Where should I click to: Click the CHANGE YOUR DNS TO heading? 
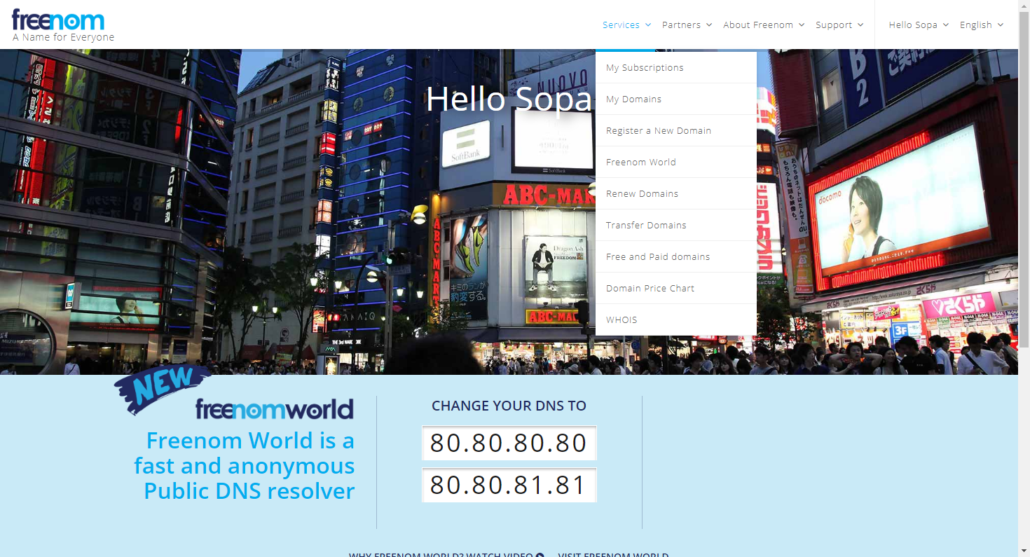click(x=509, y=406)
